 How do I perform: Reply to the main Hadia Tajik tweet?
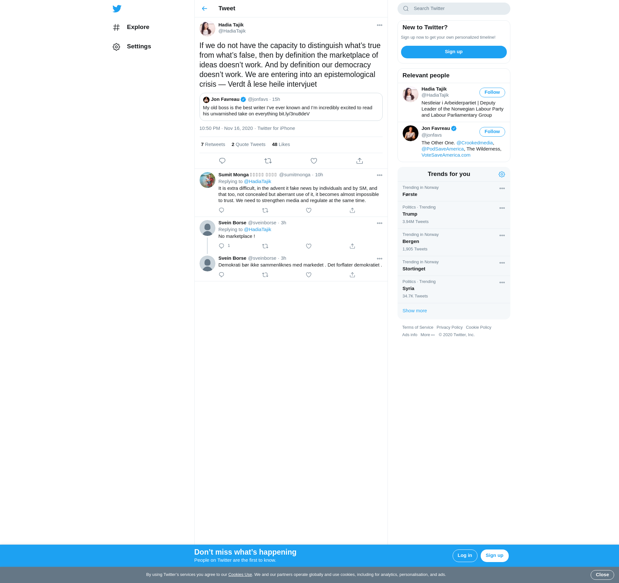coord(222,161)
